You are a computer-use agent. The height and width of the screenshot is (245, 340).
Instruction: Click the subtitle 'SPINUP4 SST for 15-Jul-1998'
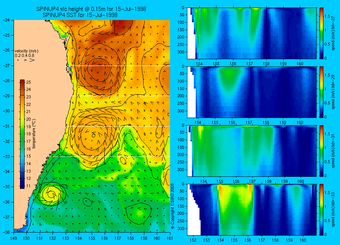tap(80, 15)
